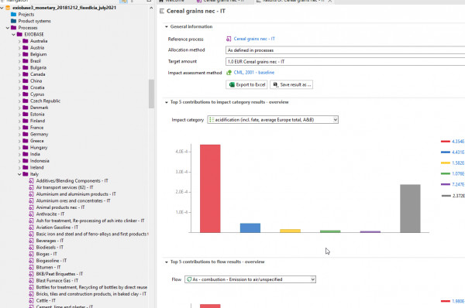This screenshot has width=465, height=308.
Task: Collapse Top 5 contributions to flow results section
Action: point(167,262)
